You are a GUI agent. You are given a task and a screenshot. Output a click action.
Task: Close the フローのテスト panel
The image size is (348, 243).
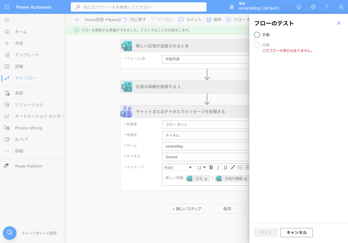coord(339,23)
